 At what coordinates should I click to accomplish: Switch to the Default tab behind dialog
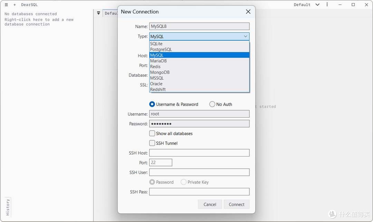pos(111,13)
